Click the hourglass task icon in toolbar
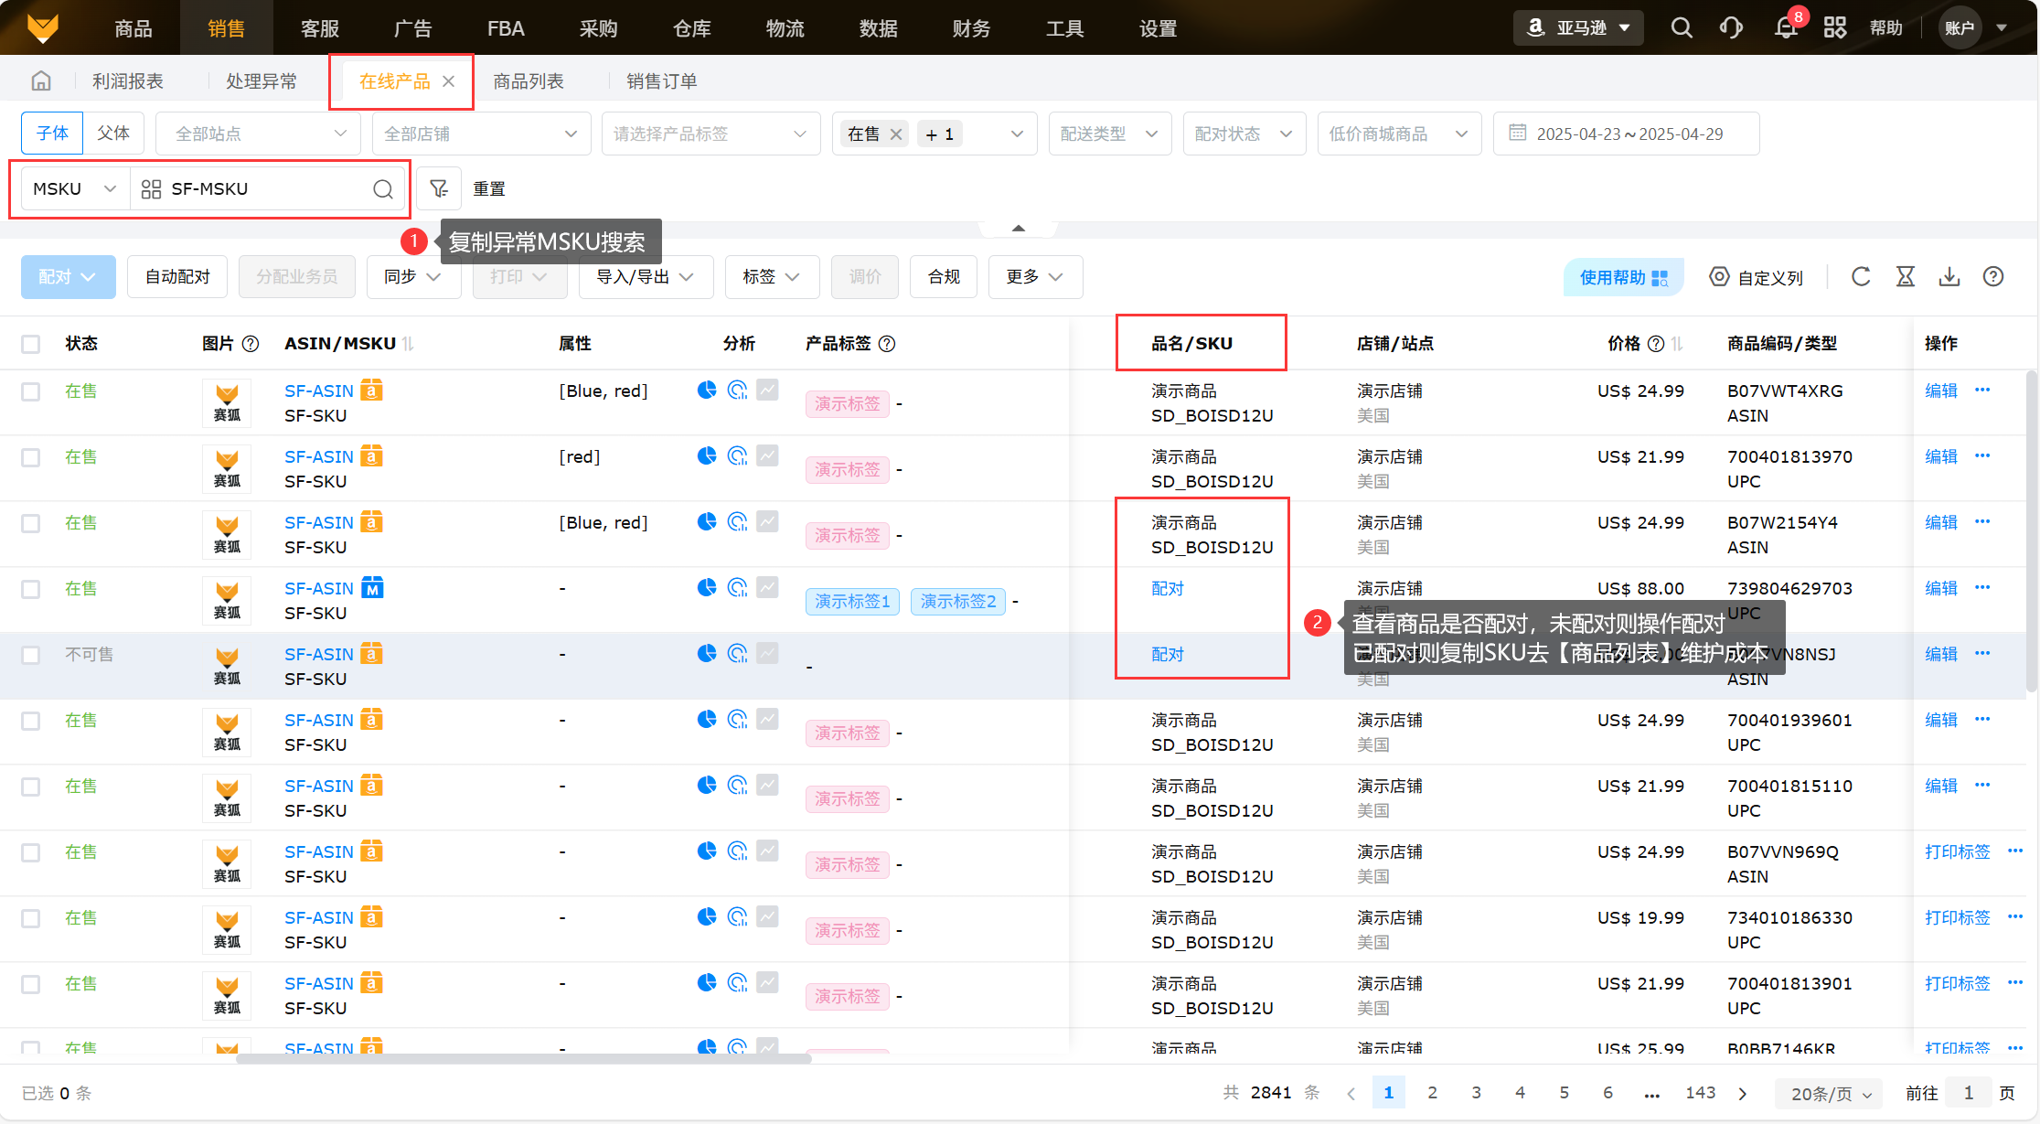The height and width of the screenshot is (1124, 2040). [1905, 276]
